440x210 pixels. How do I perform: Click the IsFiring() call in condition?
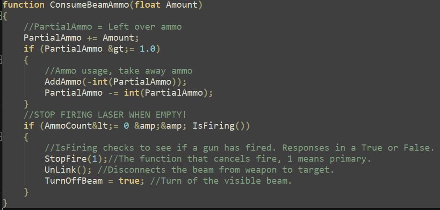tap(219, 126)
